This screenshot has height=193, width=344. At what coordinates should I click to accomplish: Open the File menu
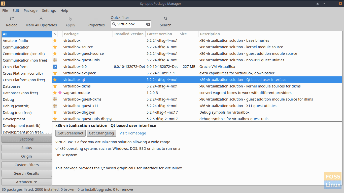pos(5,11)
